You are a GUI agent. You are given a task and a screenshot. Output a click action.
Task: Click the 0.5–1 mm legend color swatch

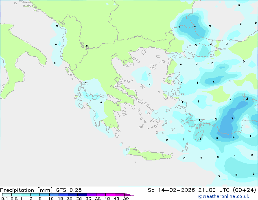[16, 195]
